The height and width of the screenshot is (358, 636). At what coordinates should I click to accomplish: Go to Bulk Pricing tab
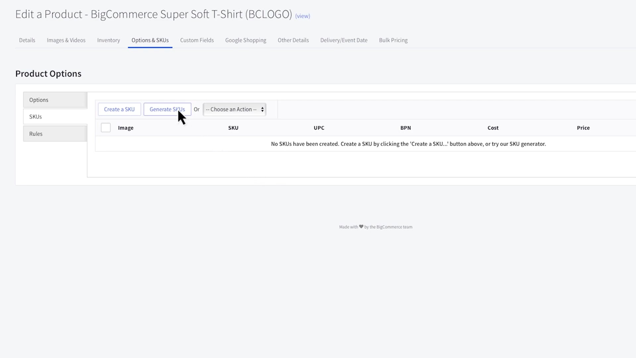tap(393, 40)
